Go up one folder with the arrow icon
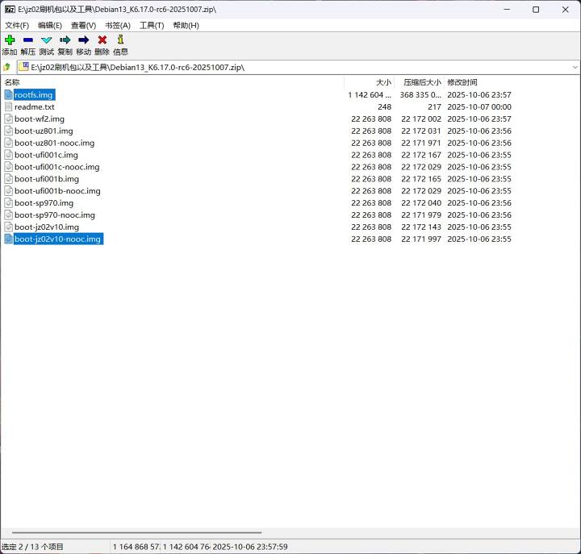Image resolution: width=581 pixels, height=554 pixels. (6, 68)
